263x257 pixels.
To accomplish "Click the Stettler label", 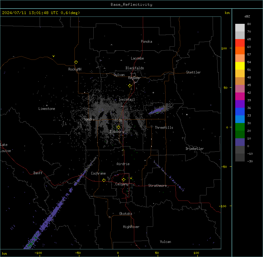I will pyautogui.click(x=193, y=72).
